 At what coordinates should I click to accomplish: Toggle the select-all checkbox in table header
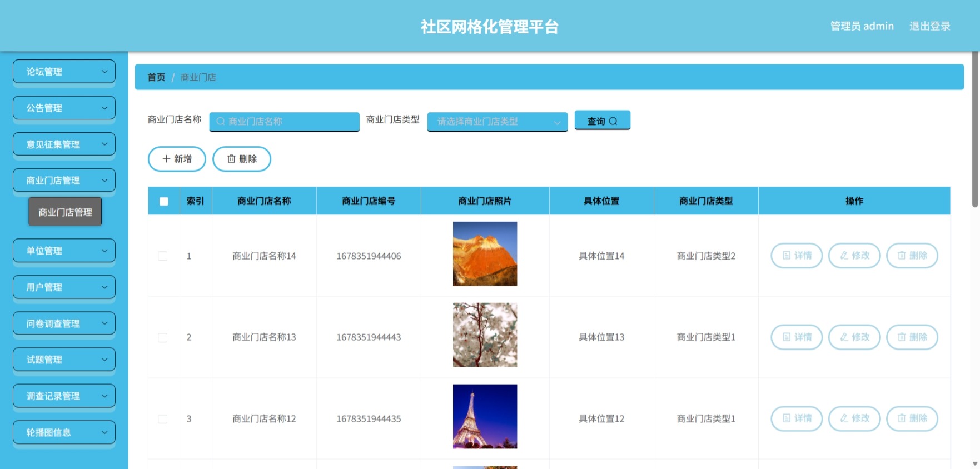point(164,201)
